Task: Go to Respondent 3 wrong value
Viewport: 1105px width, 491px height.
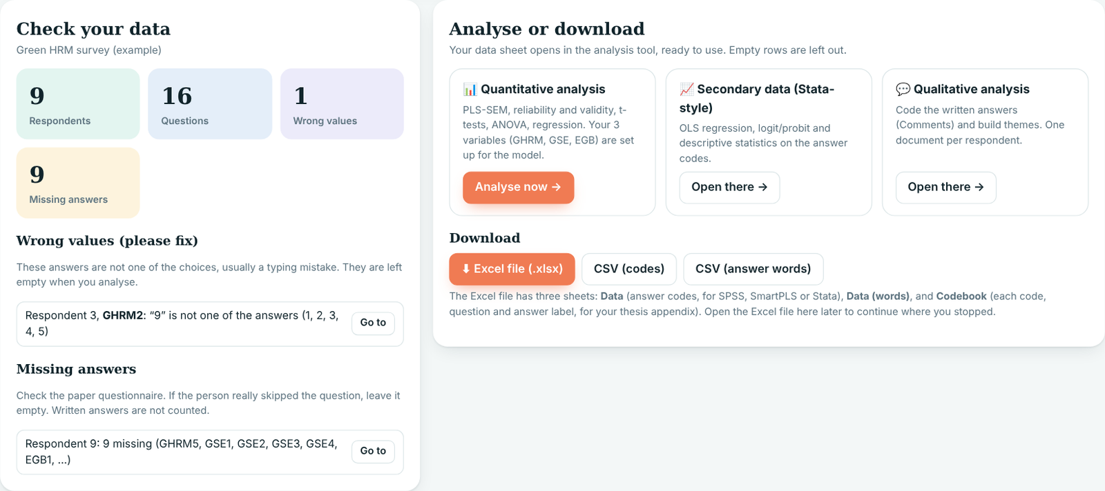Action: coord(373,323)
